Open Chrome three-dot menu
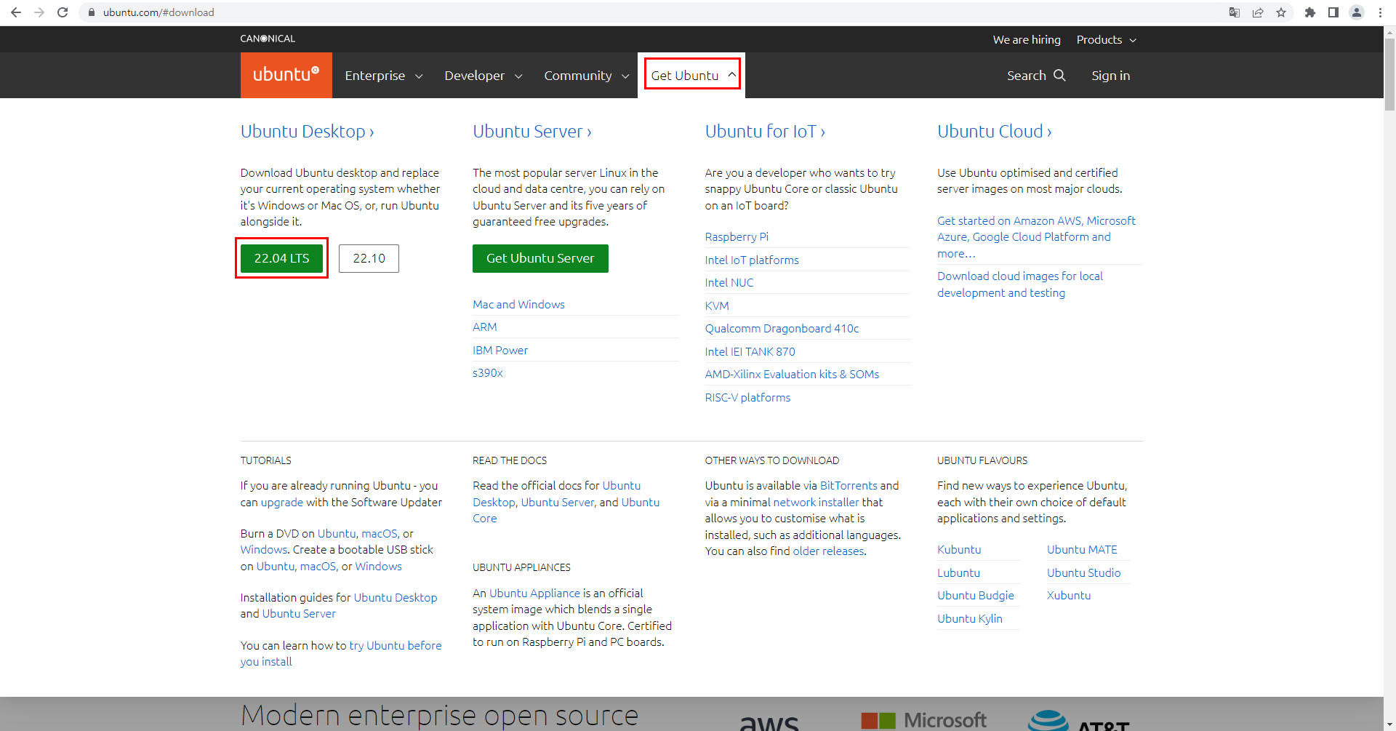The image size is (1396, 731). coord(1380,12)
